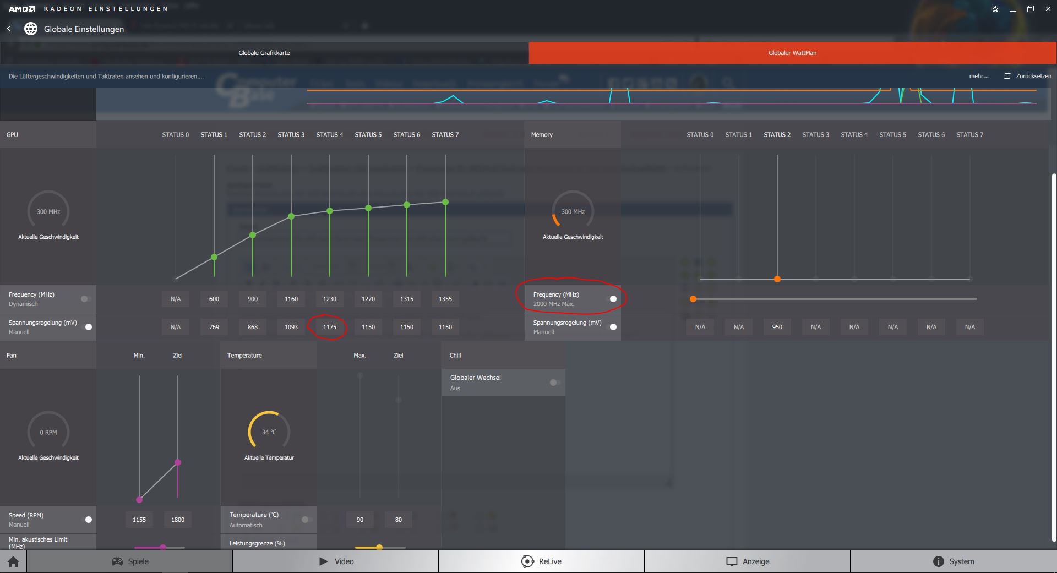This screenshot has height=573, width=1057.
Task: Toggle GPU Frequency (MHz) Dynamisch switch
Action: tap(86, 299)
